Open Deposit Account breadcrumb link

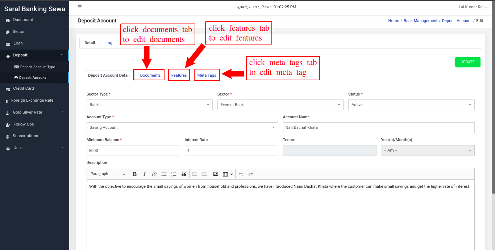457,21
